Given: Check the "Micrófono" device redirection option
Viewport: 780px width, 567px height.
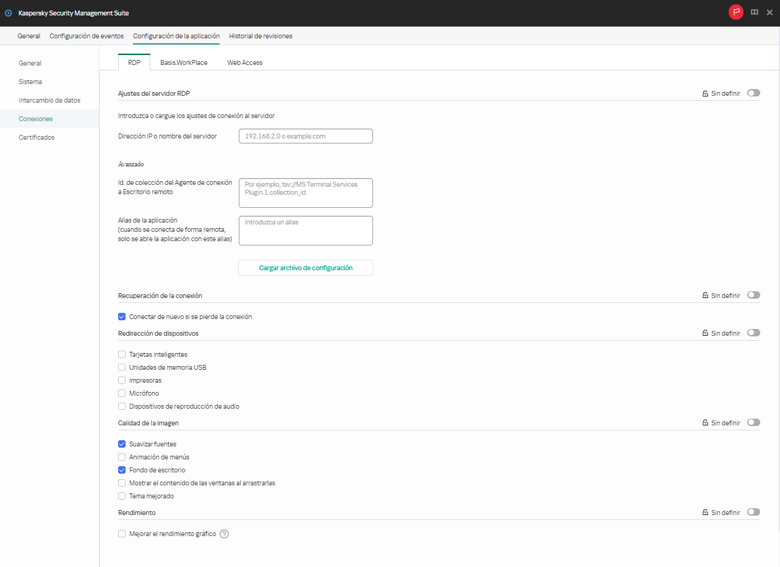Looking at the screenshot, I should [x=122, y=393].
